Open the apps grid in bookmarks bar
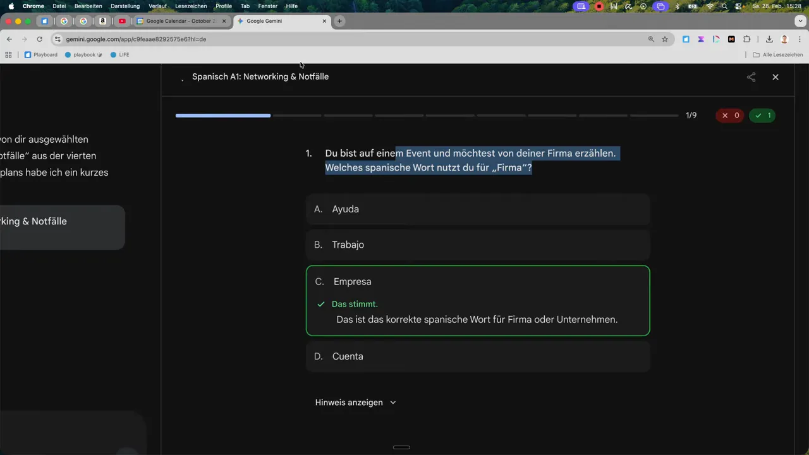This screenshot has height=455, width=809. tap(8, 55)
